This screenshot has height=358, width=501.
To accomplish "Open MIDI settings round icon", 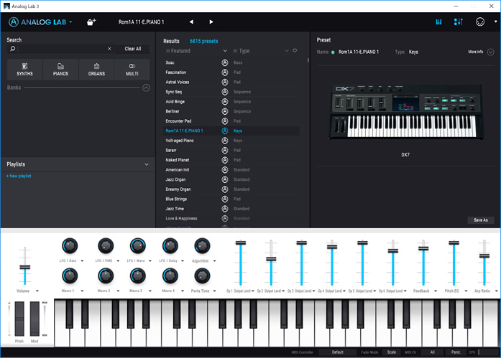I will 480,22.
